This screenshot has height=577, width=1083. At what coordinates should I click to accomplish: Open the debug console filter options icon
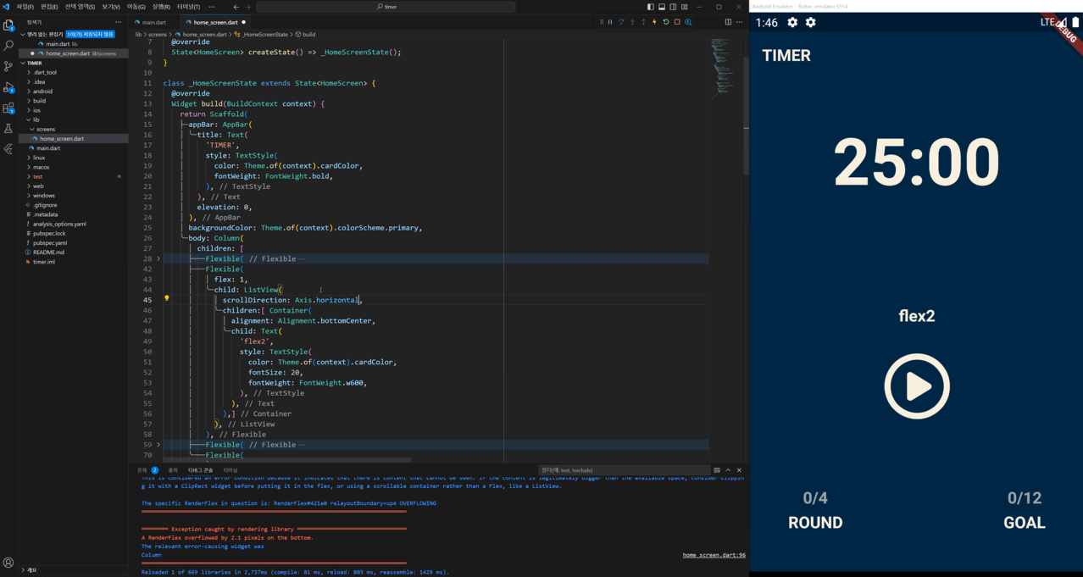[717, 470]
